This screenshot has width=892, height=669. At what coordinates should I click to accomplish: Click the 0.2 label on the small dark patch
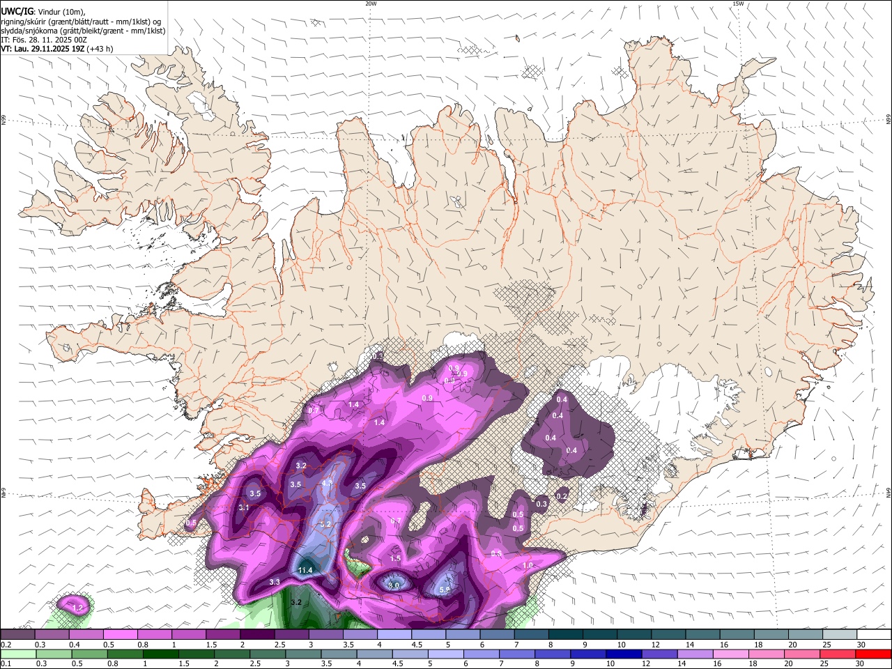[562, 495]
